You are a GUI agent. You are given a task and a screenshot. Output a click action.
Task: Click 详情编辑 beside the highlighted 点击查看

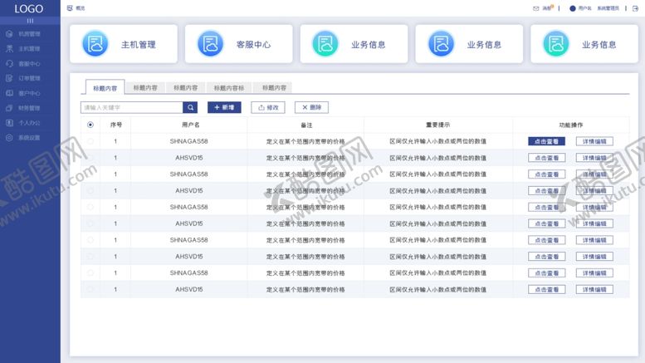coord(594,141)
